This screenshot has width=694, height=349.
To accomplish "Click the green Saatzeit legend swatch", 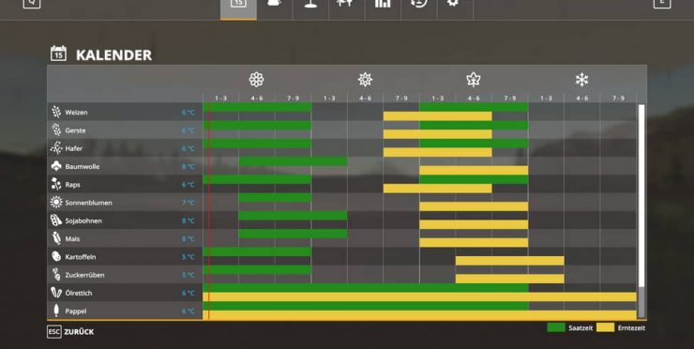I will 556,327.
